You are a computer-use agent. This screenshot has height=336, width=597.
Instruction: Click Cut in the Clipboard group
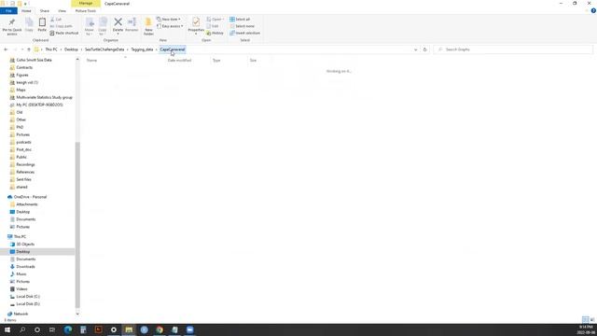(56, 19)
